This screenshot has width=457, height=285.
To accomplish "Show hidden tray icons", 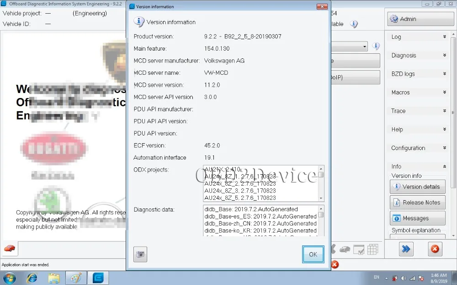I will [x=386, y=278].
